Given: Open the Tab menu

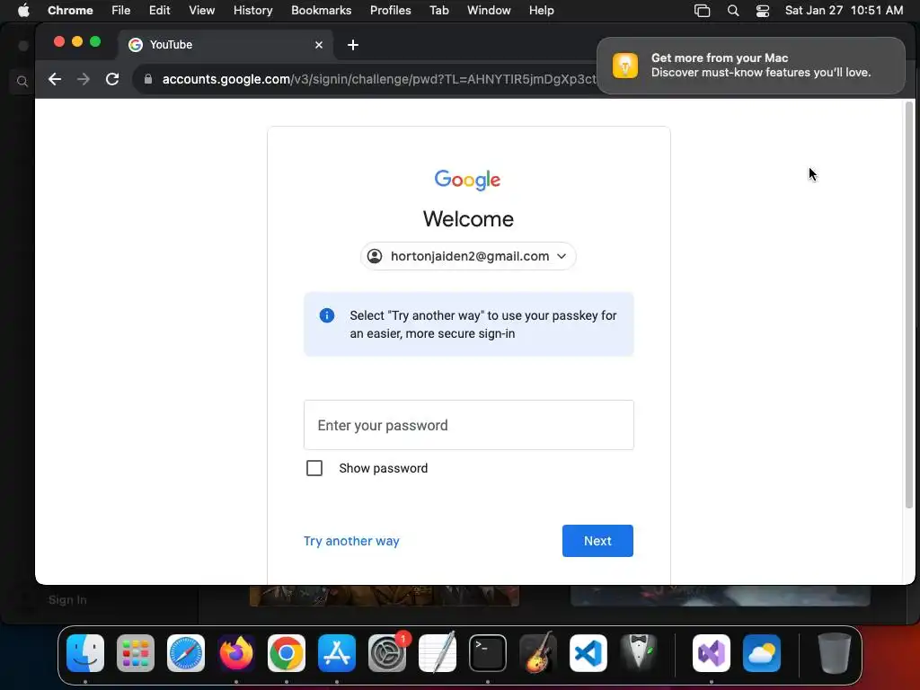Looking at the screenshot, I should coord(438,11).
